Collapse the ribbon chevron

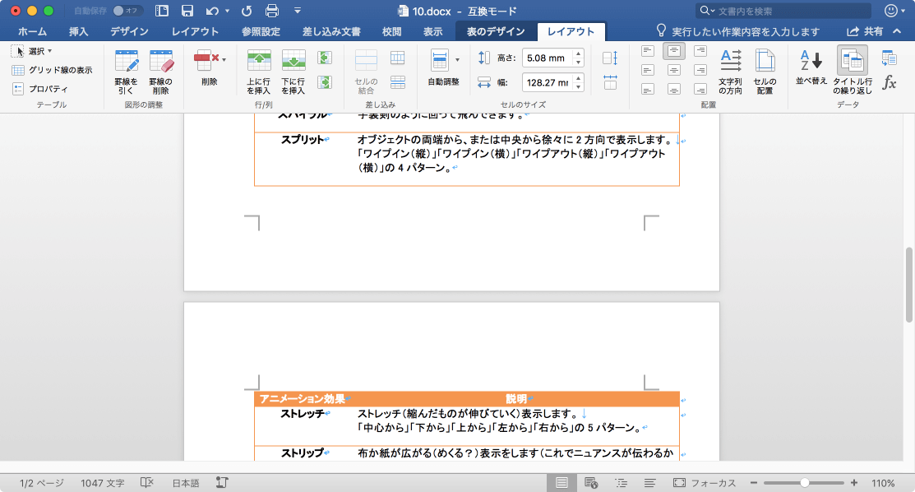(x=898, y=31)
